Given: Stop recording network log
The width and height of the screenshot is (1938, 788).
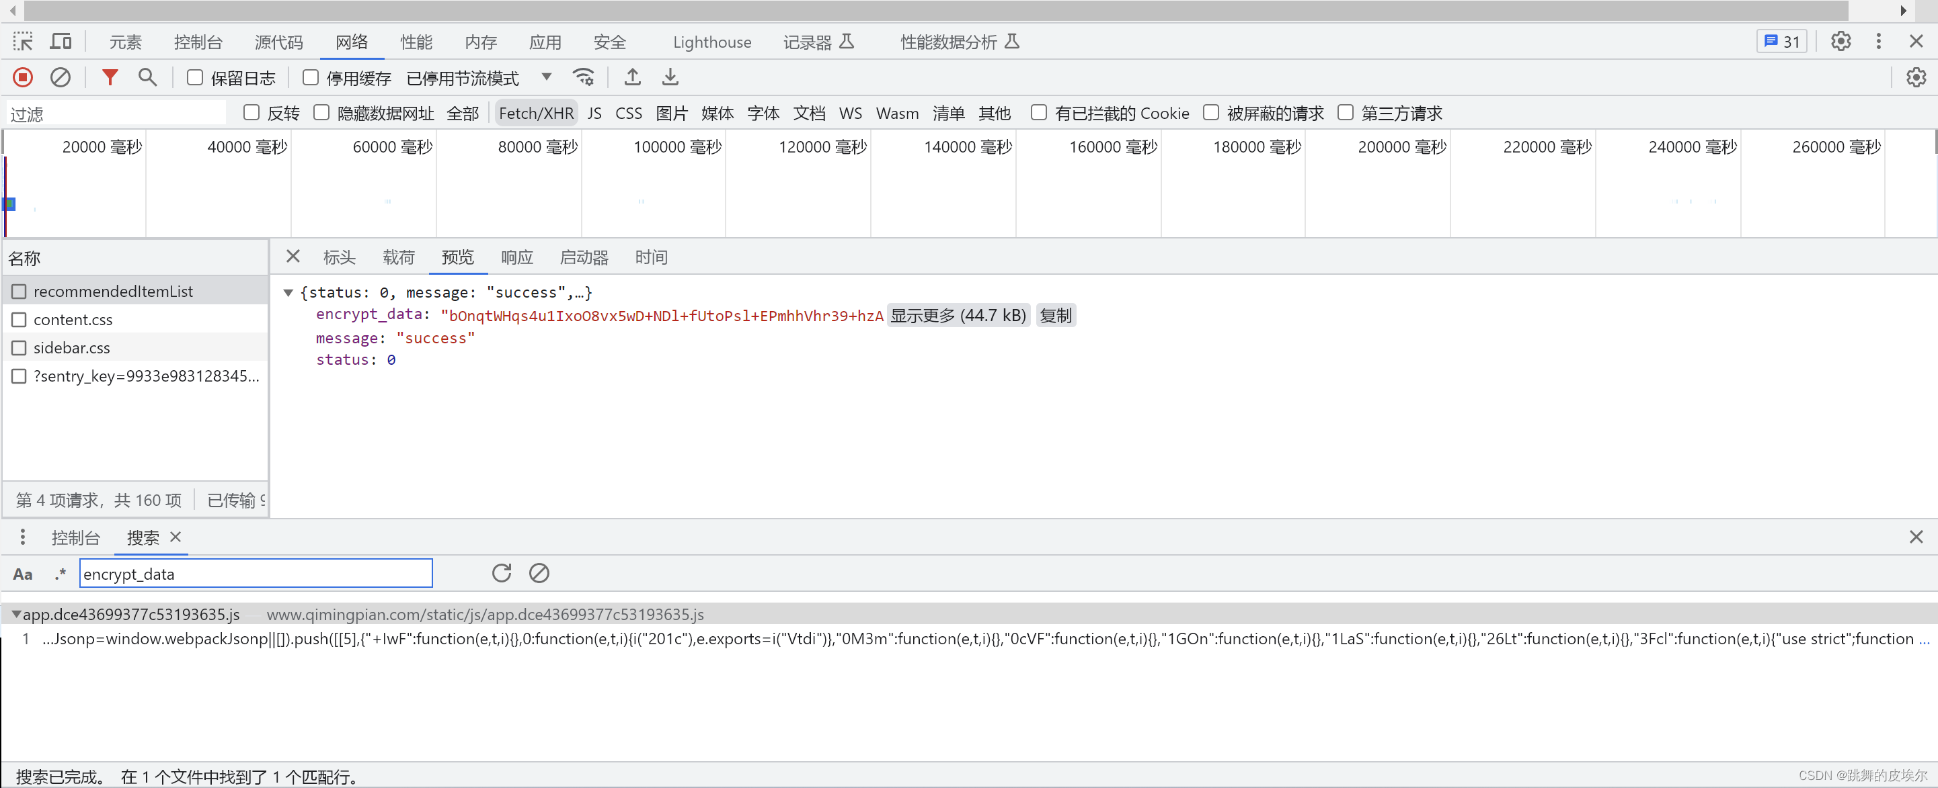Looking at the screenshot, I should click(23, 77).
